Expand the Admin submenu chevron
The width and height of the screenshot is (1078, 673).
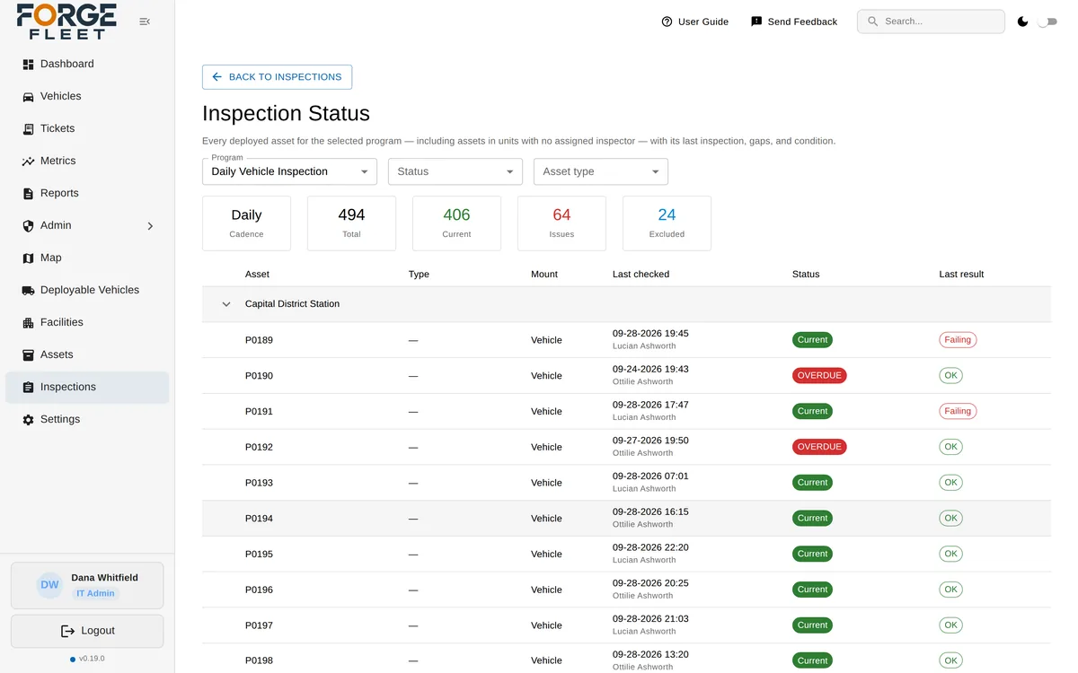[x=150, y=226]
